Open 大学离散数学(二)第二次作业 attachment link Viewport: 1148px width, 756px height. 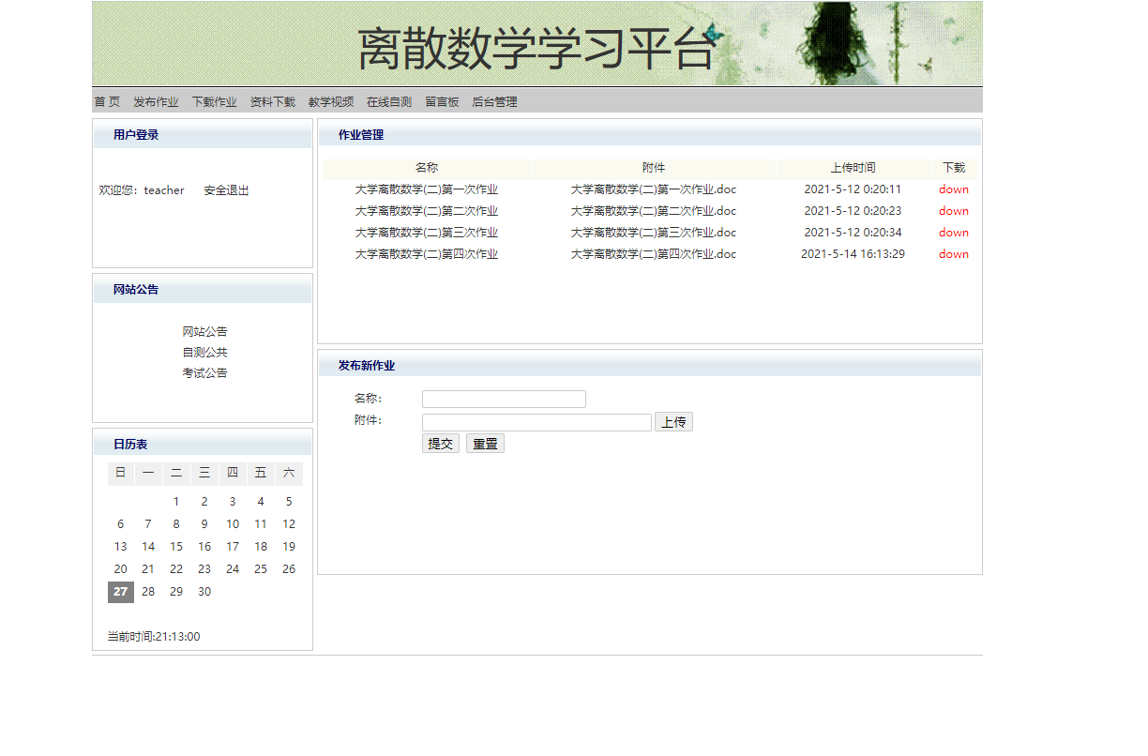(654, 210)
